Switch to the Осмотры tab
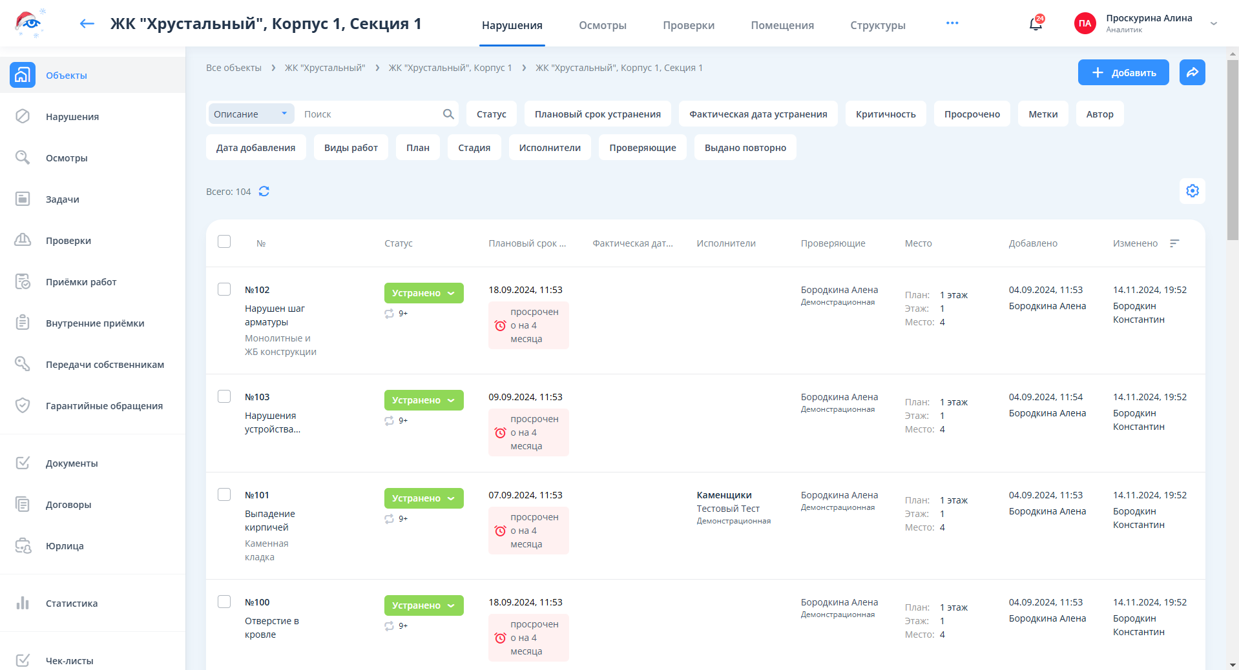The width and height of the screenshot is (1239, 670). [x=602, y=25]
